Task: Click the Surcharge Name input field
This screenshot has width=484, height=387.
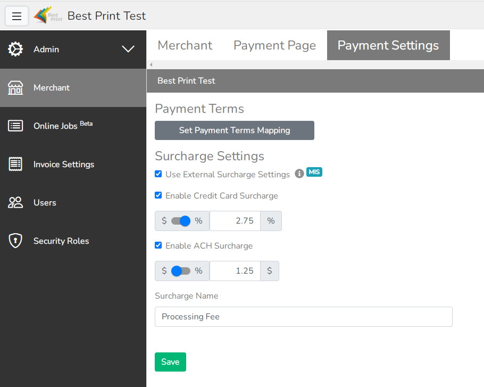Action: click(x=304, y=317)
